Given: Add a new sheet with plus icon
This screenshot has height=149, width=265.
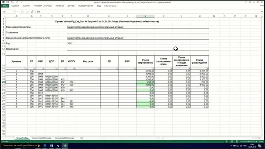Looking at the screenshot, I should point(82,138).
